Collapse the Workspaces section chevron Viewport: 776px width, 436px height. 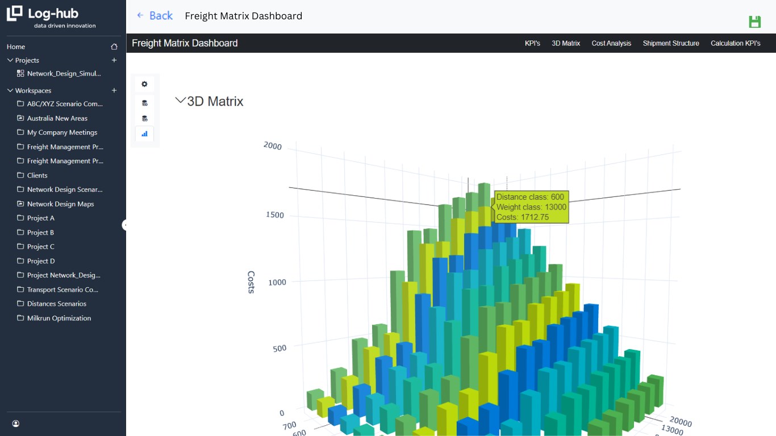pos(10,90)
